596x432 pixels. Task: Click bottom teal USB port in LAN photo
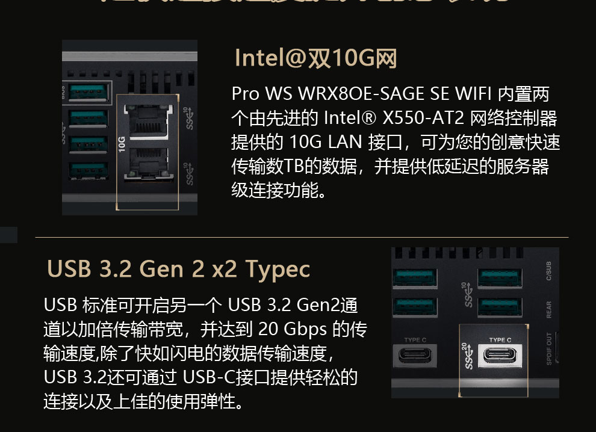coord(88,171)
